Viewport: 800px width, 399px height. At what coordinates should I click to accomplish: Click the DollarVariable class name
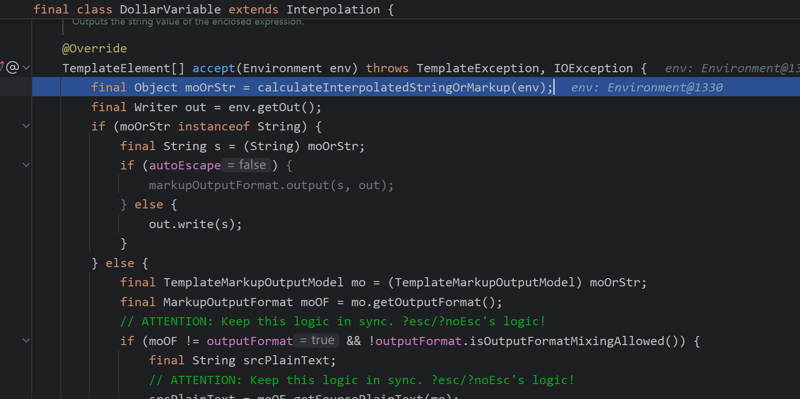pos(170,9)
